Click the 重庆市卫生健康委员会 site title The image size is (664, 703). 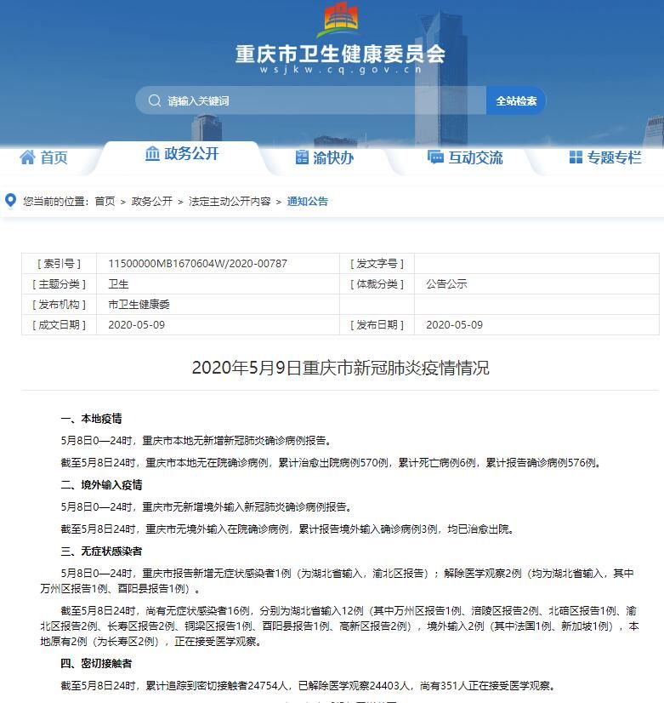click(340, 54)
